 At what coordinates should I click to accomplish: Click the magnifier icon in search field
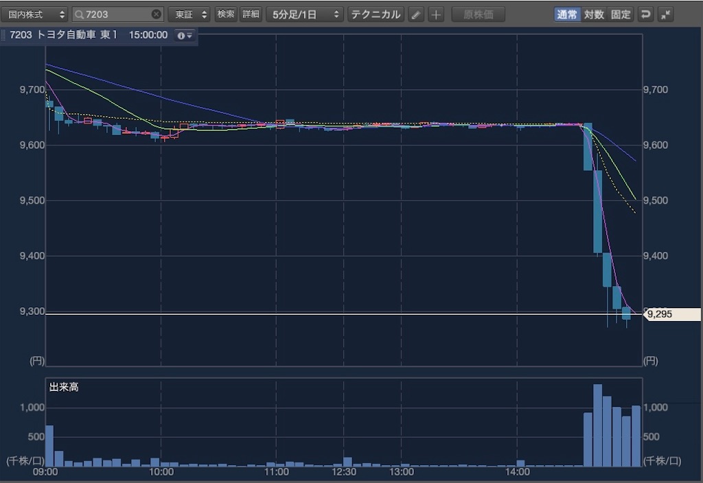[80, 15]
